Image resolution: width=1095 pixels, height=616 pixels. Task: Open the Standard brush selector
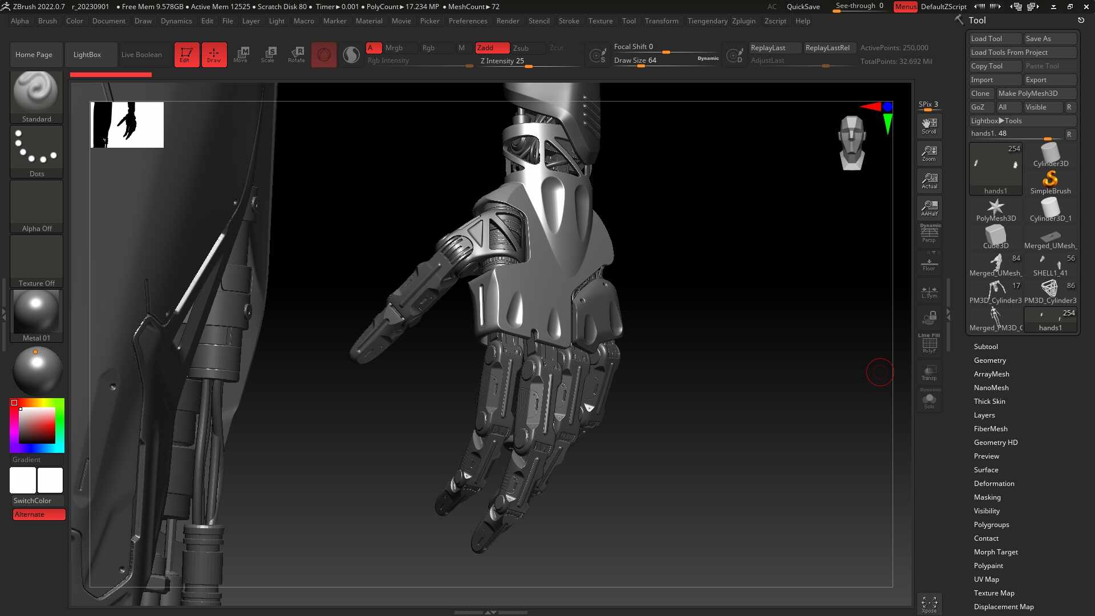click(x=36, y=97)
